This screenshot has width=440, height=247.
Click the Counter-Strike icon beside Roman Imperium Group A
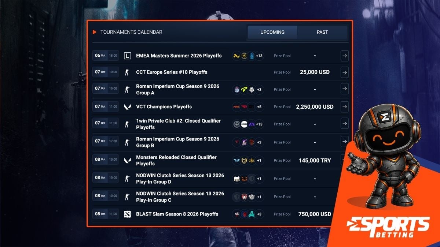point(127,89)
